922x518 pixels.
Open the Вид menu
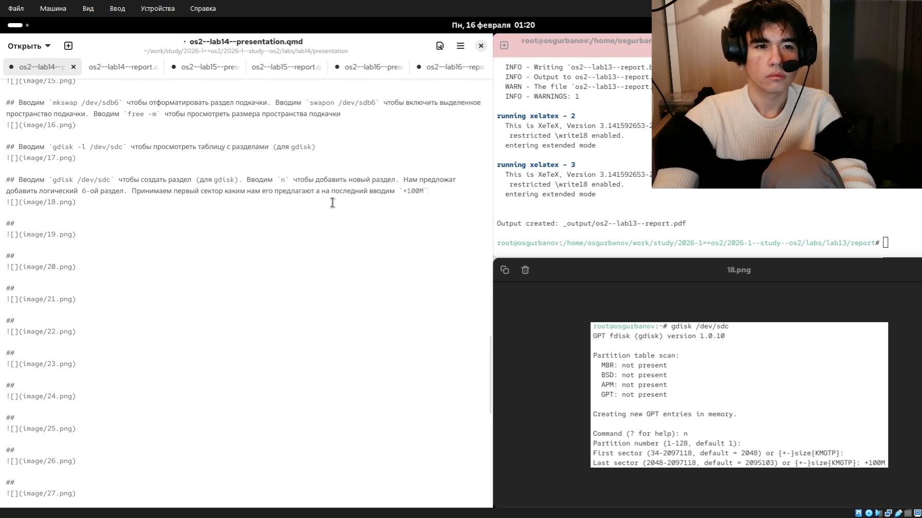point(88,8)
